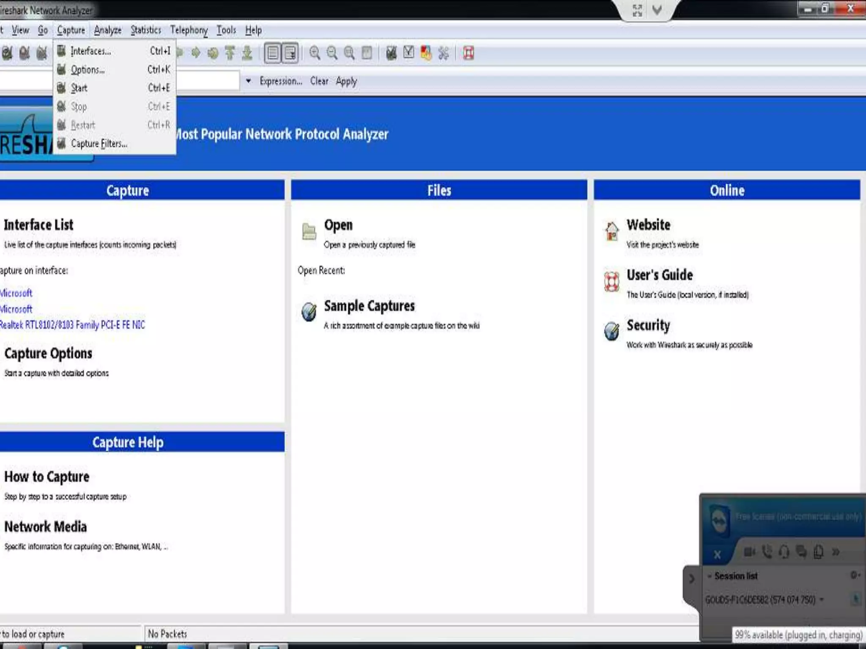Click Start in the Capture menu
866x649 pixels.
(x=79, y=88)
